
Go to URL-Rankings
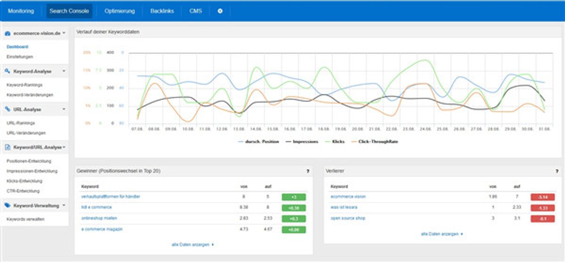point(21,123)
